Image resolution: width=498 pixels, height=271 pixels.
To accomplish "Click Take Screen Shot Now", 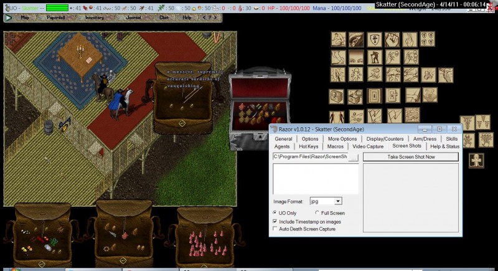I will [x=411, y=157].
